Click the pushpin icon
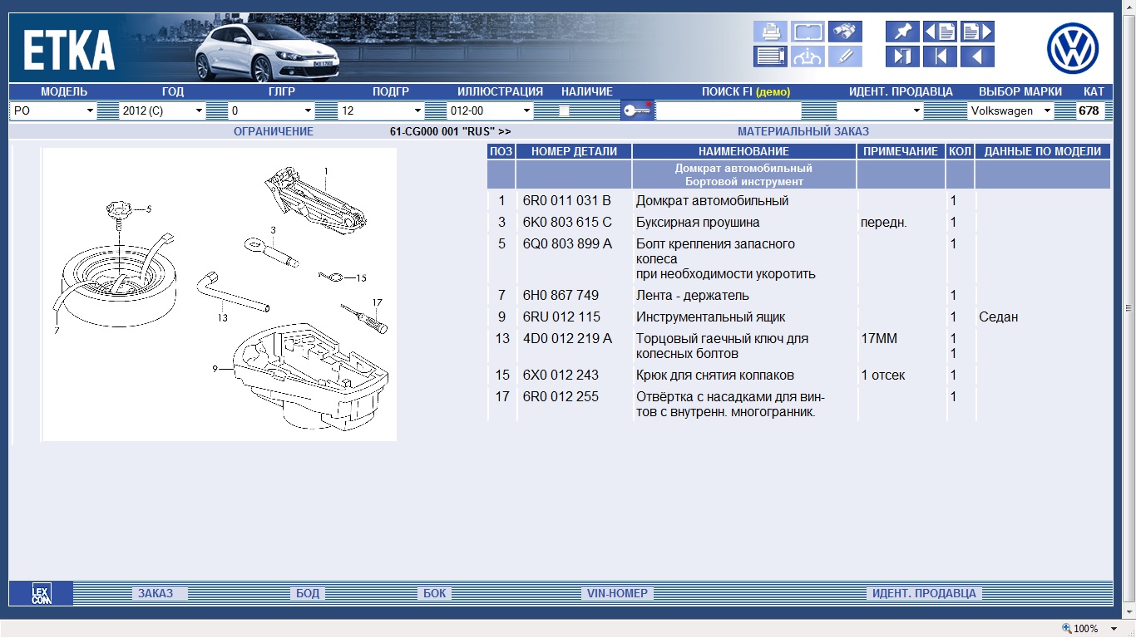Image resolution: width=1136 pixels, height=638 pixels. pos(902,32)
